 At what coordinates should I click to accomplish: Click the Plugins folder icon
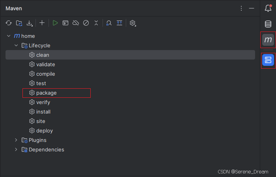24,140
